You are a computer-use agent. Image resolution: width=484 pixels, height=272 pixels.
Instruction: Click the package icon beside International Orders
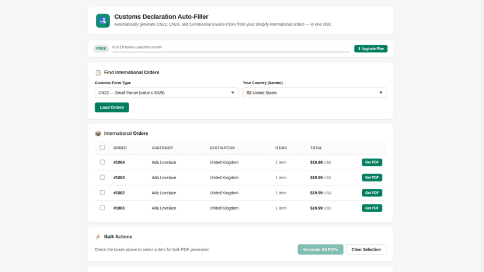(x=98, y=134)
